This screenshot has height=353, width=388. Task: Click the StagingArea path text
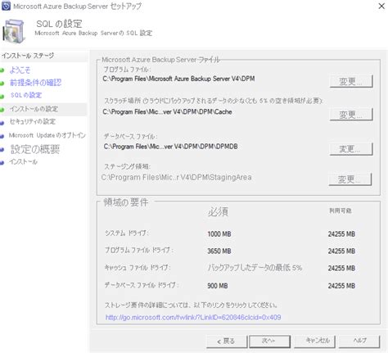(176, 178)
